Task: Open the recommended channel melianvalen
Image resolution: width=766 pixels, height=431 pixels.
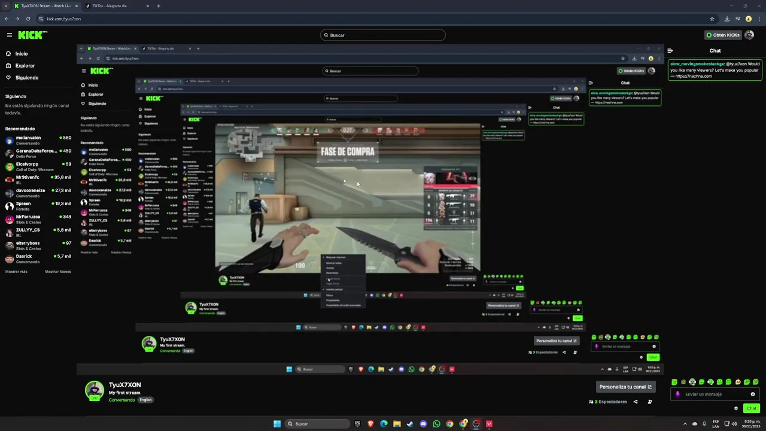Action: tap(38, 140)
